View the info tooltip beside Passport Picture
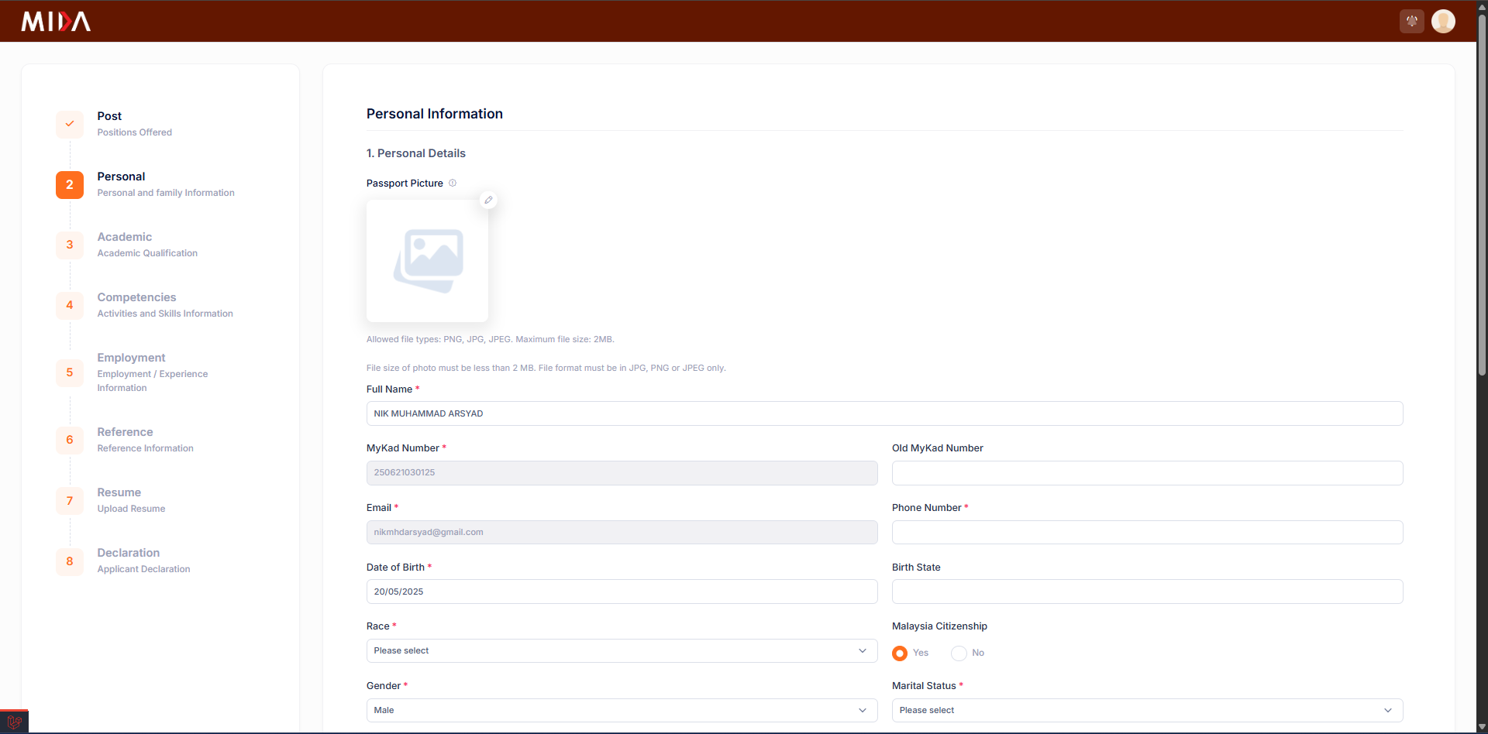The height and width of the screenshot is (734, 1488). (x=453, y=183)
